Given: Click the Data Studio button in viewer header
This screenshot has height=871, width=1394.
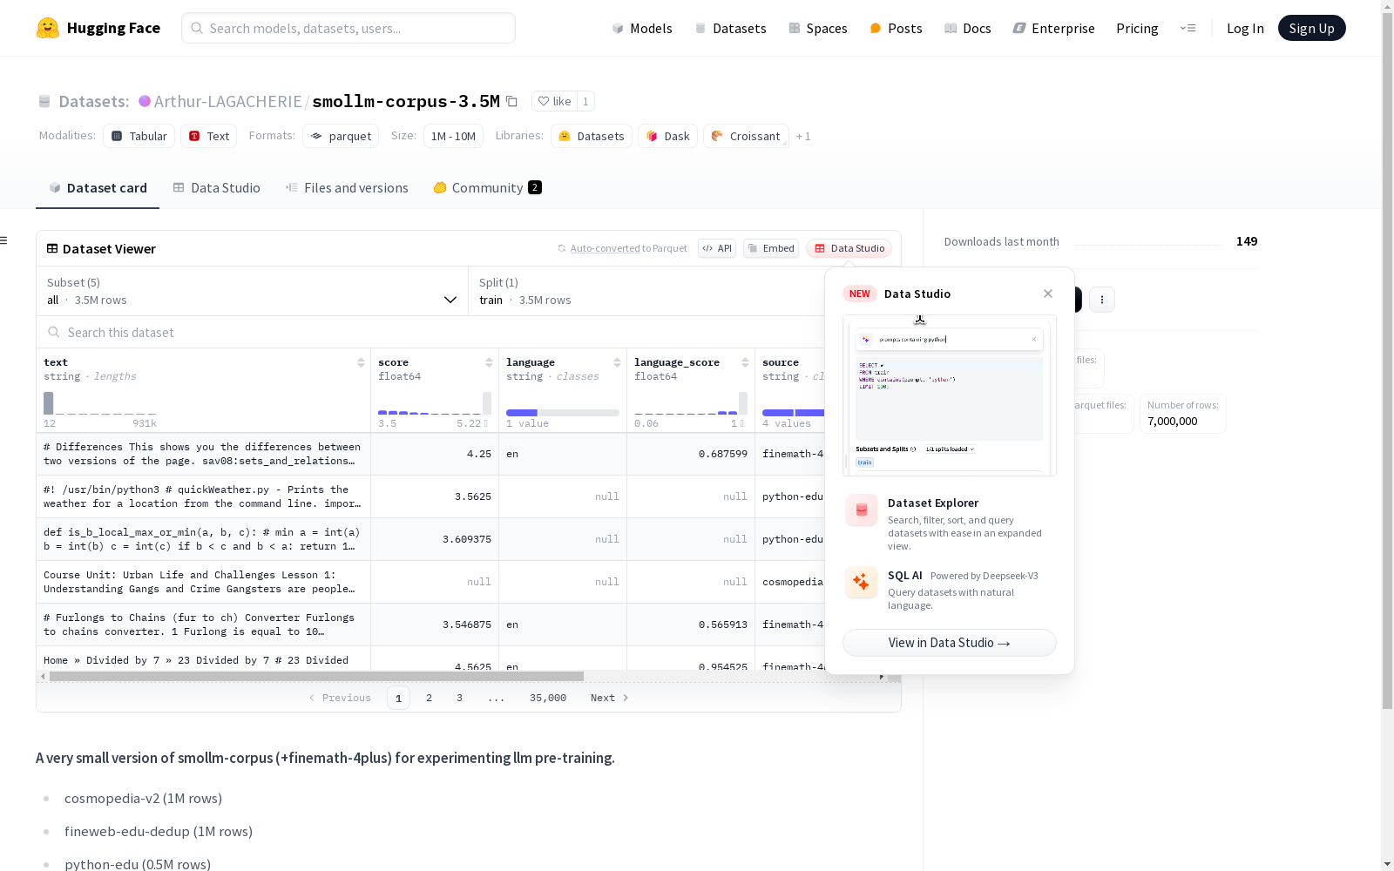Looking at the screenshot, I should click(849, 248).
